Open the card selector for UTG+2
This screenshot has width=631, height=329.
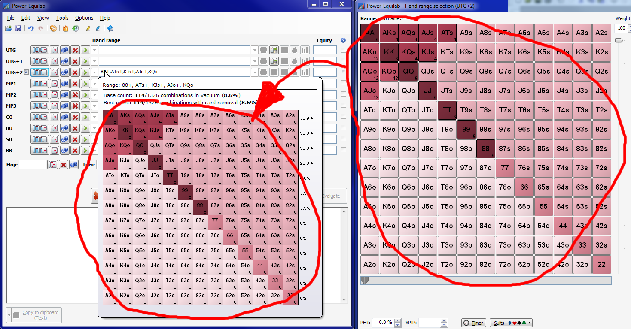click(x=55, y=72)
